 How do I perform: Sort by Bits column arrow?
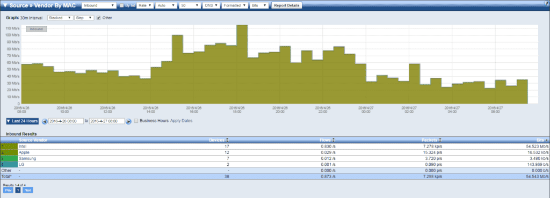coord(547,140)
